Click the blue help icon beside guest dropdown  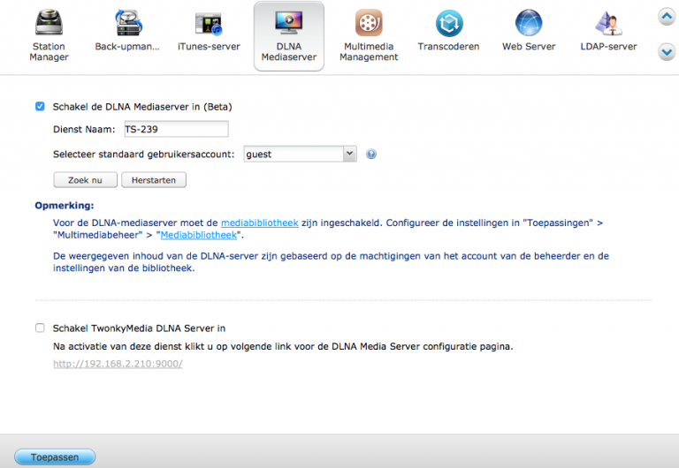371,154
